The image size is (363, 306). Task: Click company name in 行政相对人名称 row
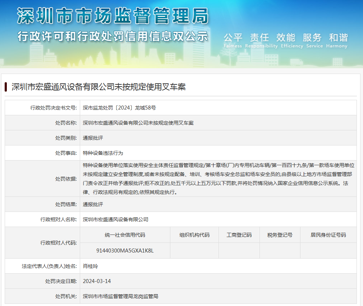(x=115, y=219)
